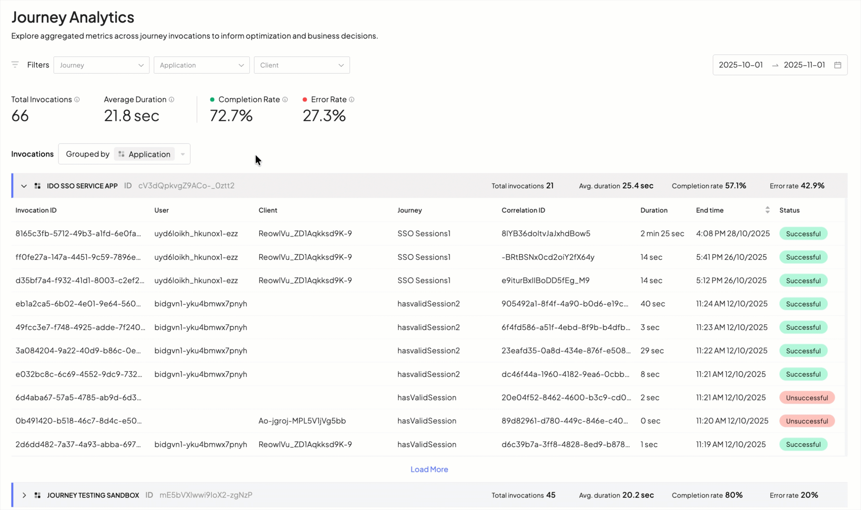Click the info icon next to Average Duration

coord(171,99)
